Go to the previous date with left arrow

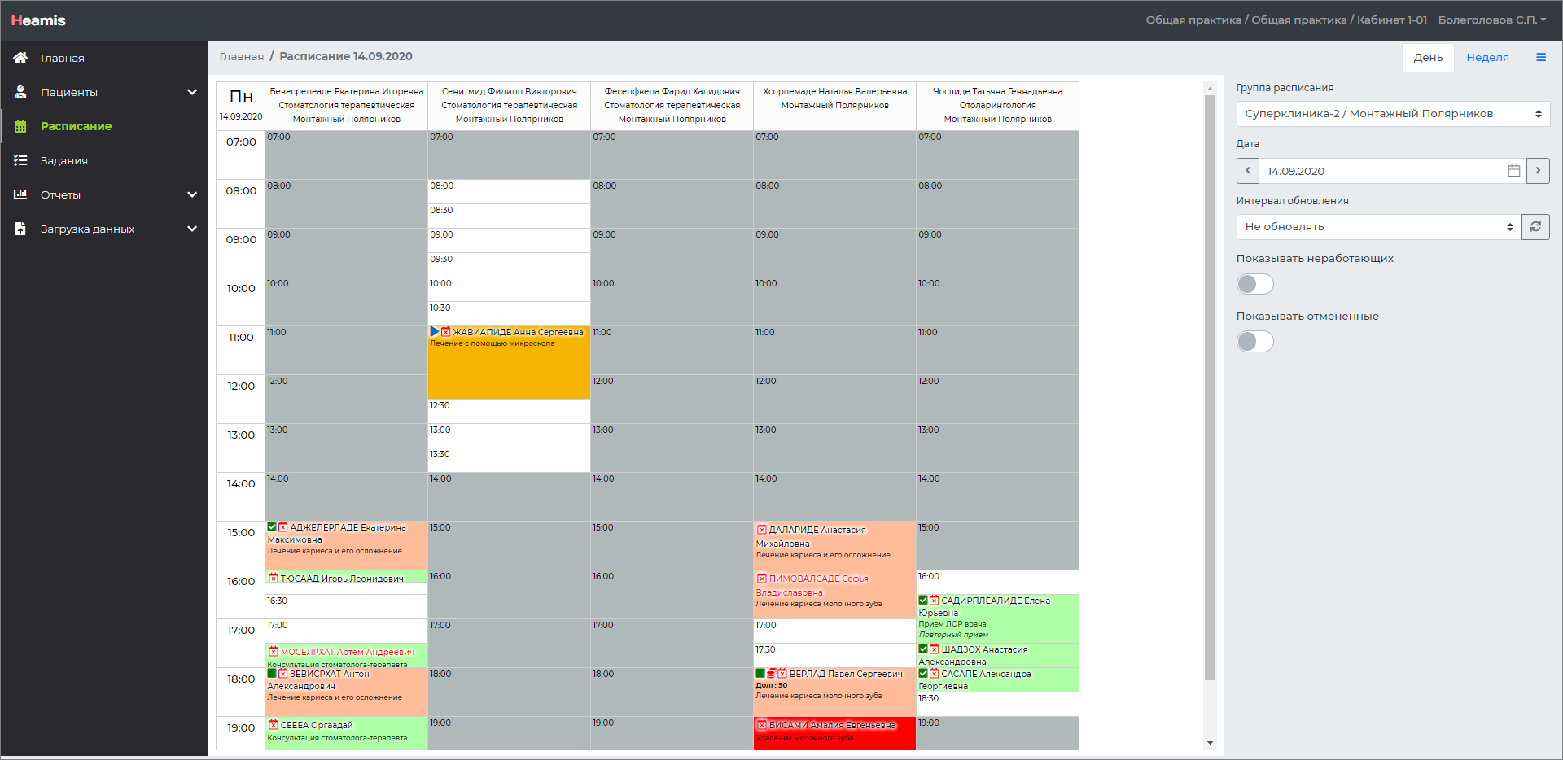click(x=1248, y=171)
